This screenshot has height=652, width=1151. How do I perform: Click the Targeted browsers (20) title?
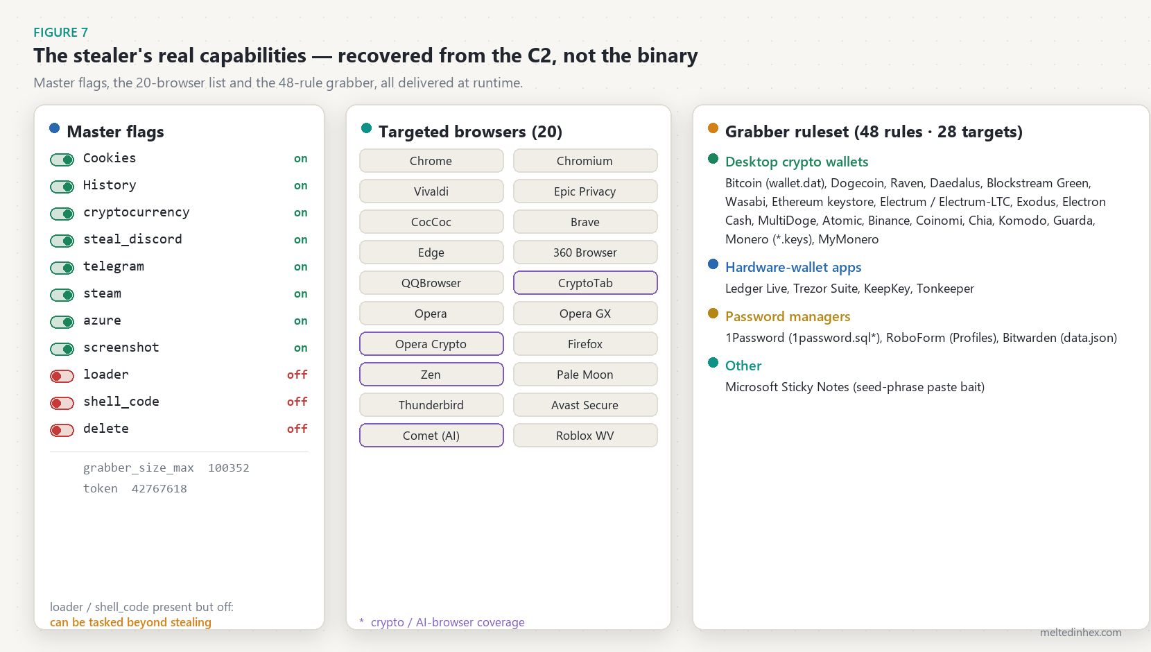pyautogui.click(x=470, y=132)
